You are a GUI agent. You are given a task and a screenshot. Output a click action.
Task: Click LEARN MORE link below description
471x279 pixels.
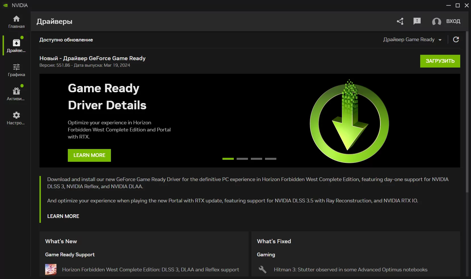pos(63,216)
